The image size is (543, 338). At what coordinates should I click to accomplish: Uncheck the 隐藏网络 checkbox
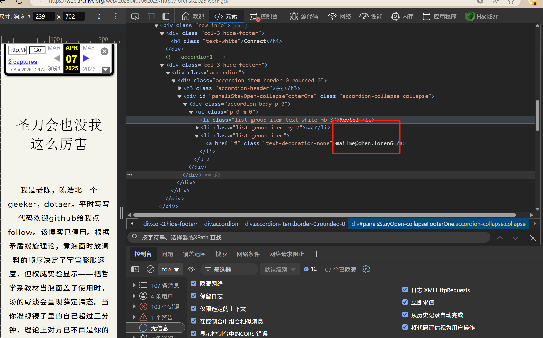[x=194, y=283]
